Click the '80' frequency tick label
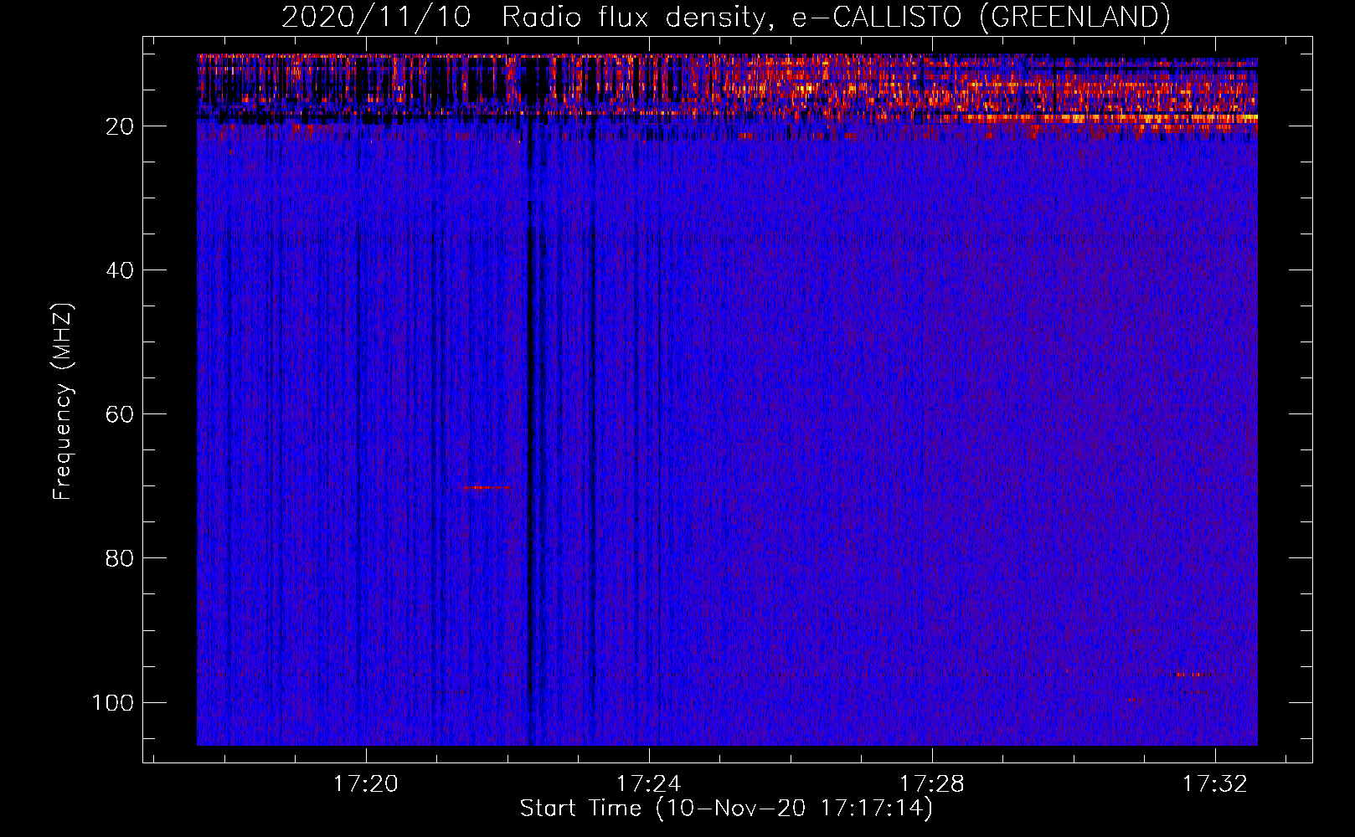This screenshot has height=837, width=1355. point(120,558)
